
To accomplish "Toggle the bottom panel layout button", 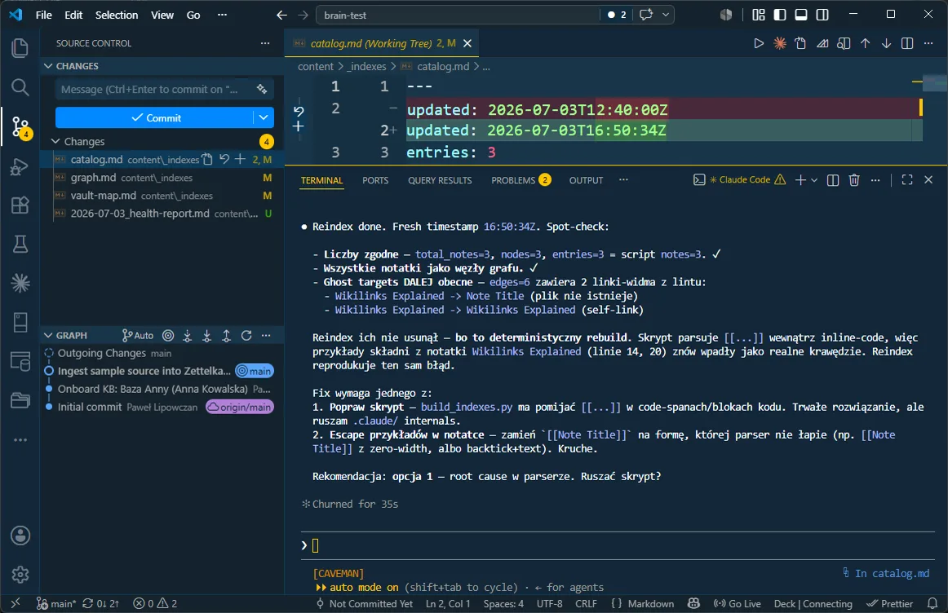I will 801,15.
